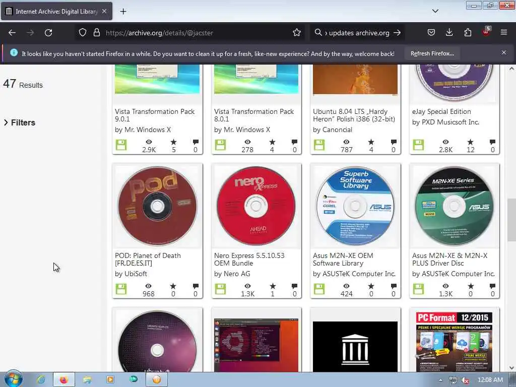Click the Ubuntu terminal screenshot thumbnail
Viewport: 516px width, 387px height.
[256, 346]
